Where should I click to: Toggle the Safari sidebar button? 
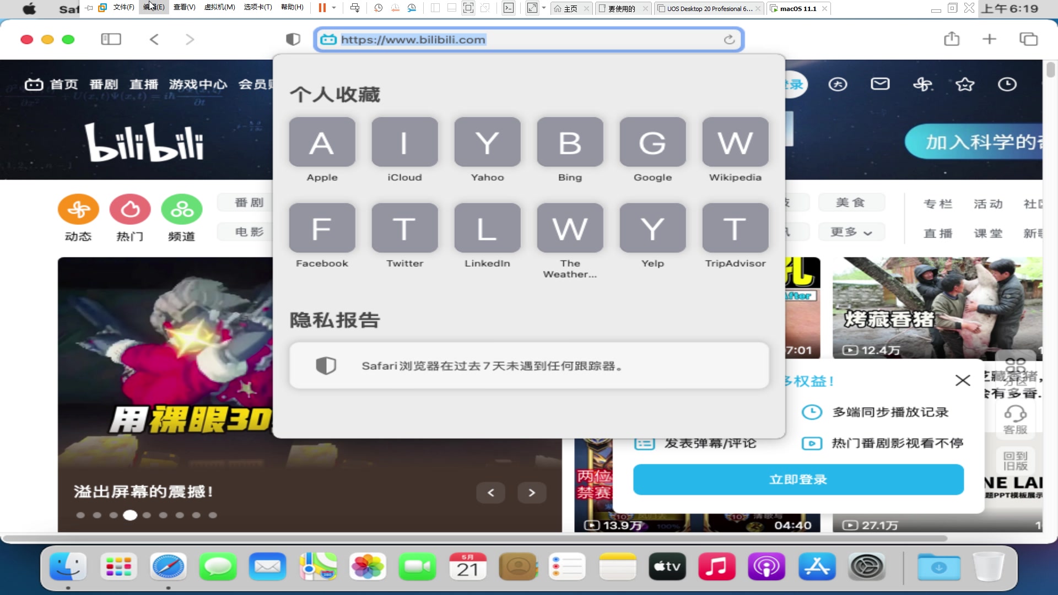coord(111,39)
